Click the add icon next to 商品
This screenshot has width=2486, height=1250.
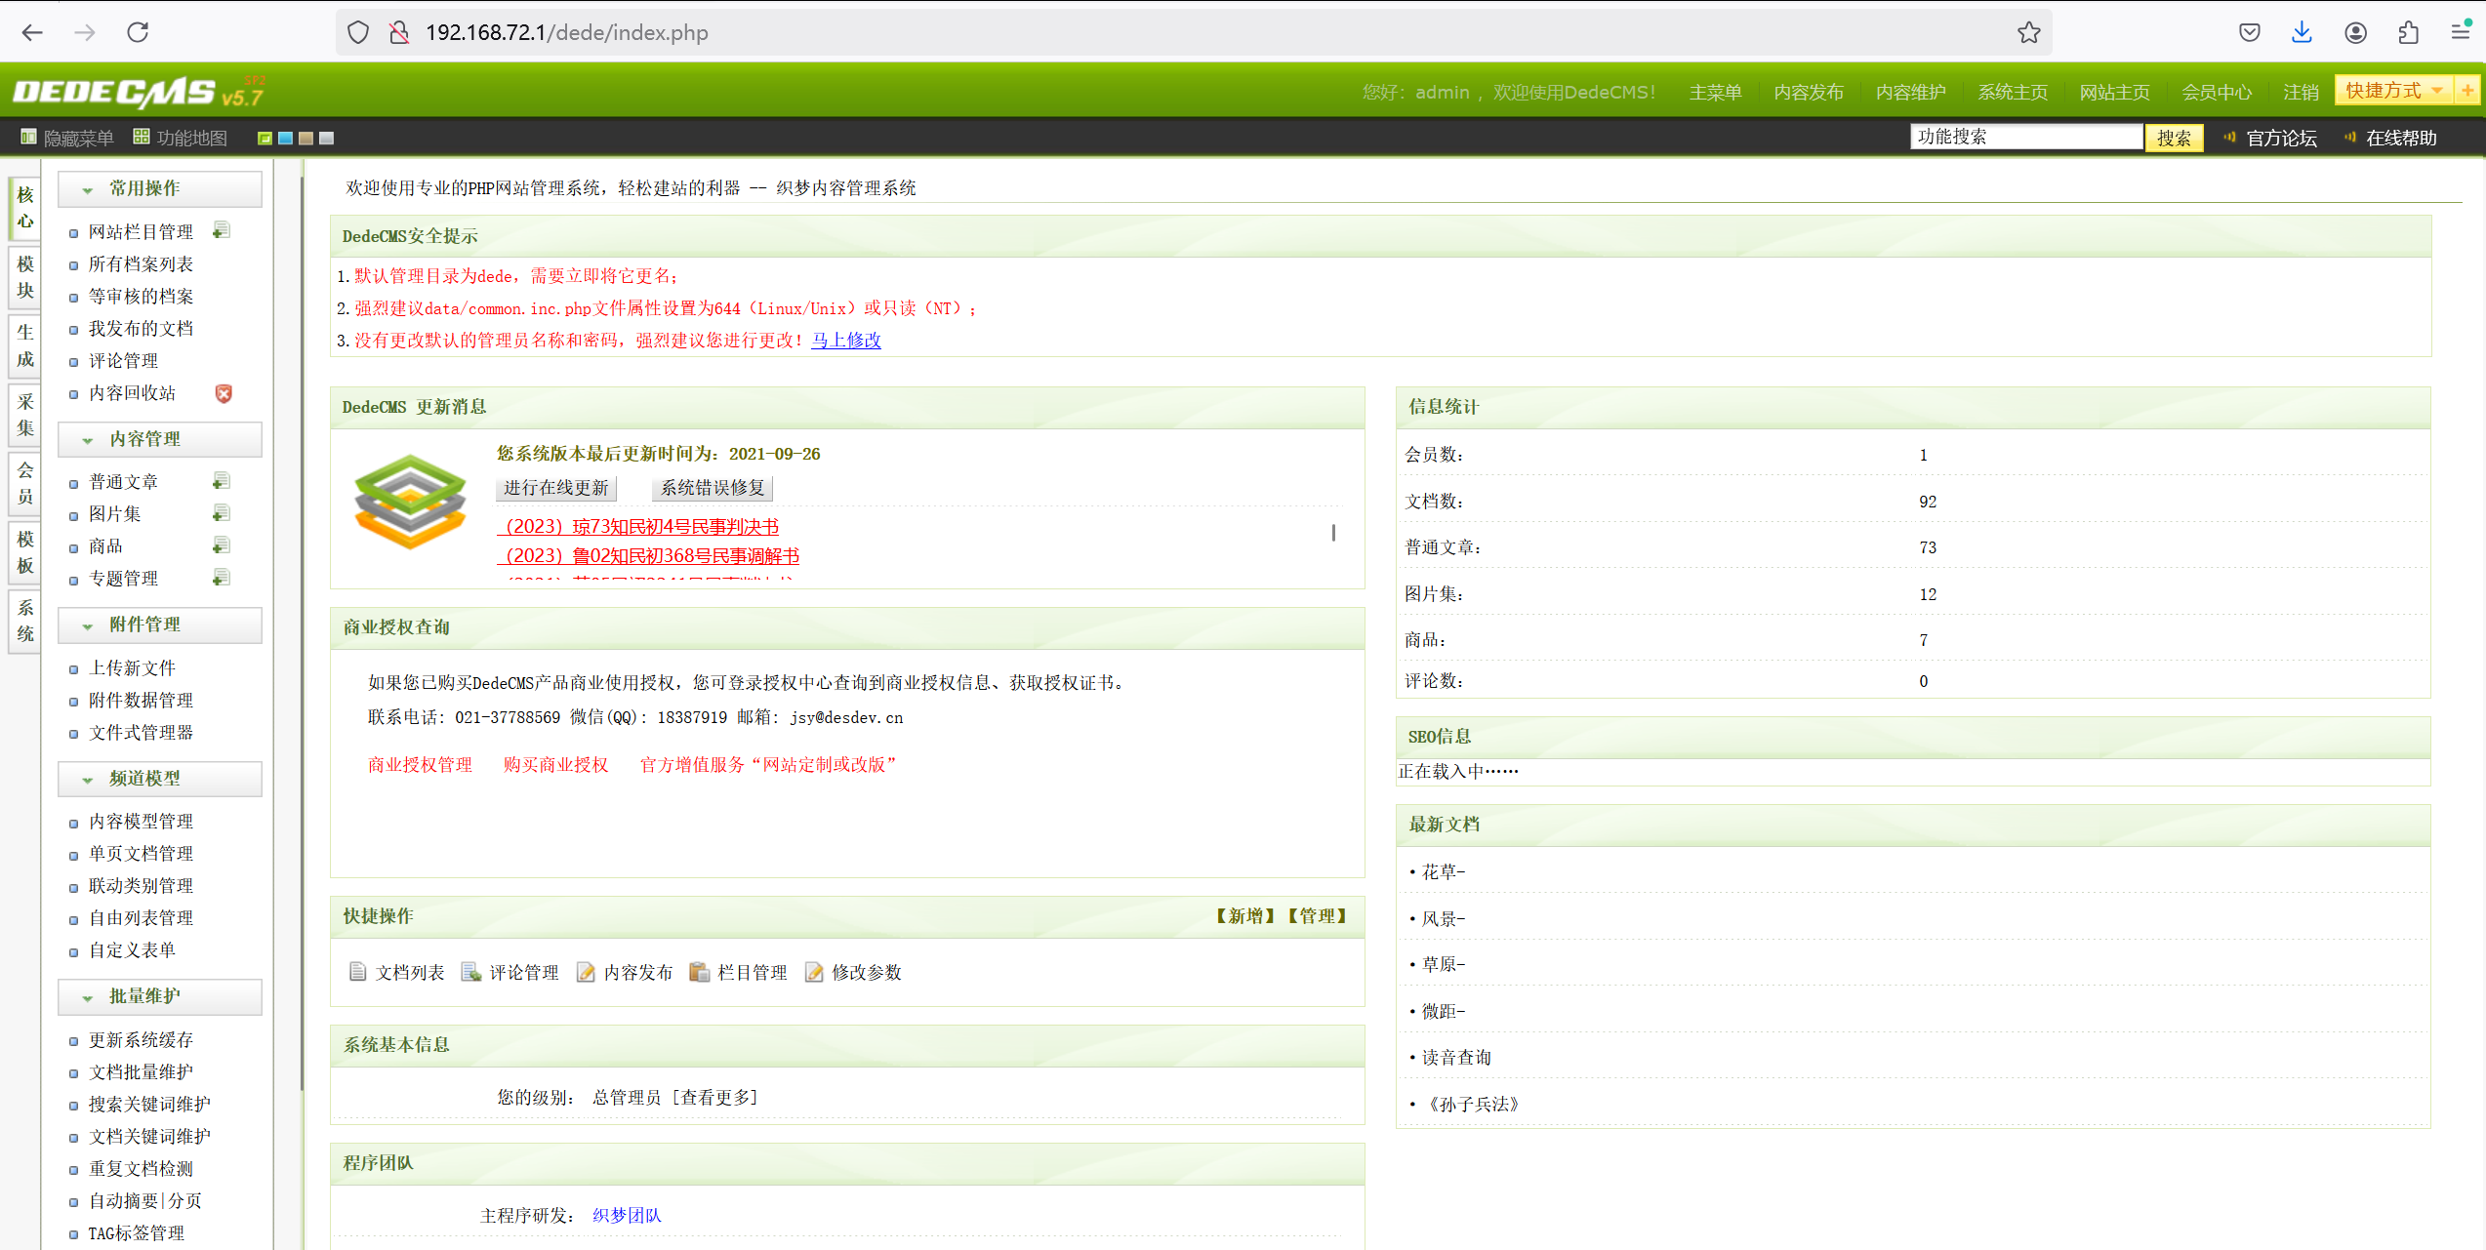coord(222,545)
